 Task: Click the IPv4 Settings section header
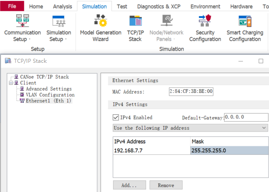coord(188,105)
